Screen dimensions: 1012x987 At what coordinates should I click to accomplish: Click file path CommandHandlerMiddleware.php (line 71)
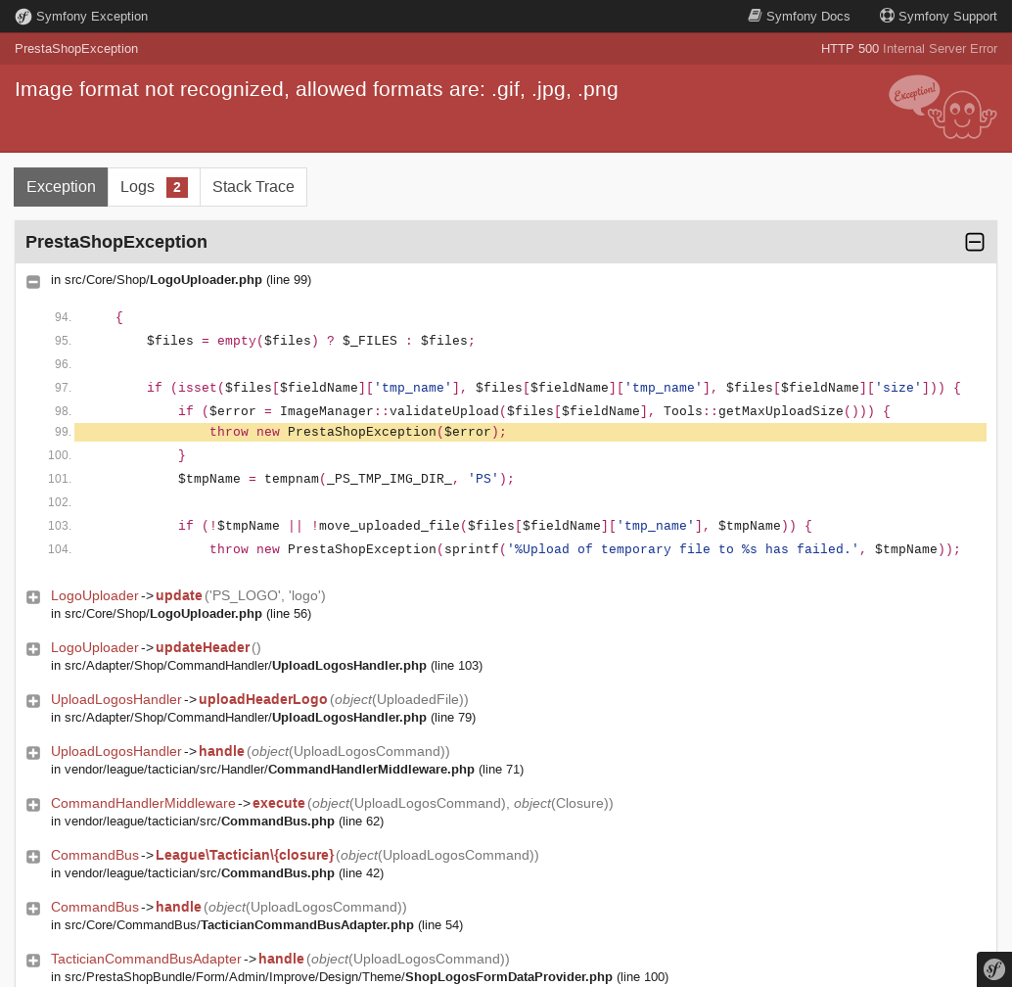click(287, 770)
